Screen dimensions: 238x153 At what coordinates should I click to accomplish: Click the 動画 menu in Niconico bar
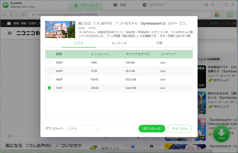pyautogui.click(x=16, y=23)
